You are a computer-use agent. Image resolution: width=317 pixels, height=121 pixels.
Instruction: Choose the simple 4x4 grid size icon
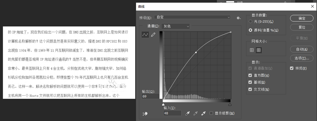(x=252, y=50)
